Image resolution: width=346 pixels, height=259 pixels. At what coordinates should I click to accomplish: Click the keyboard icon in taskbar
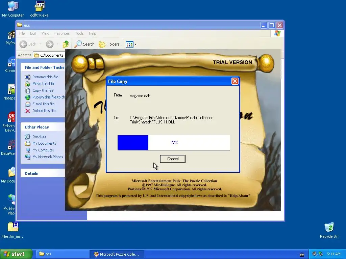pyautogui.click(x=302, y=254)
